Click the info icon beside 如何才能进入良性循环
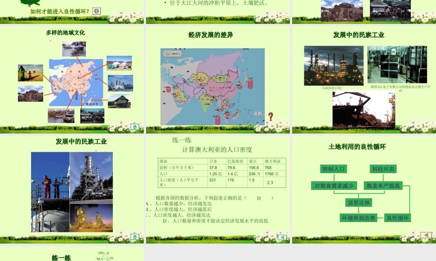436x261 pixels. point(96,11)
